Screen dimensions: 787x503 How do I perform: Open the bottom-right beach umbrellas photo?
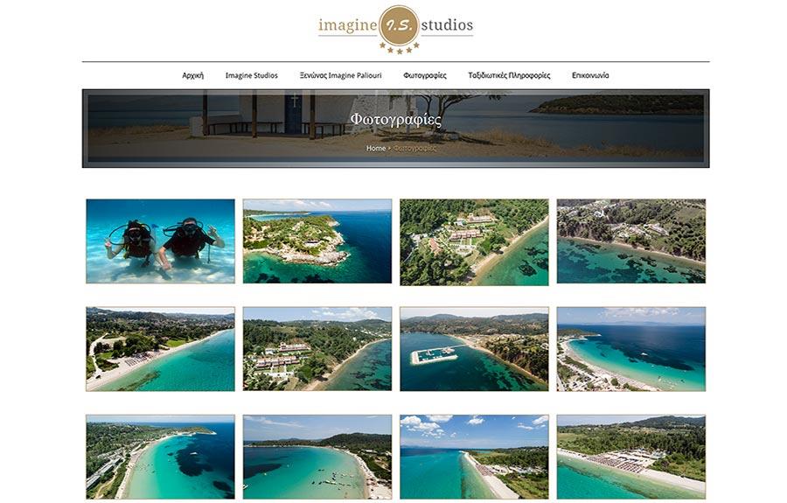click(x=630, y=457)
